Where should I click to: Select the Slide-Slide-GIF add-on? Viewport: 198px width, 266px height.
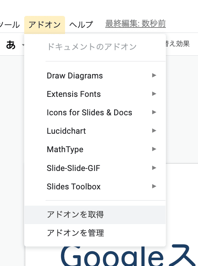click(95, 168)
